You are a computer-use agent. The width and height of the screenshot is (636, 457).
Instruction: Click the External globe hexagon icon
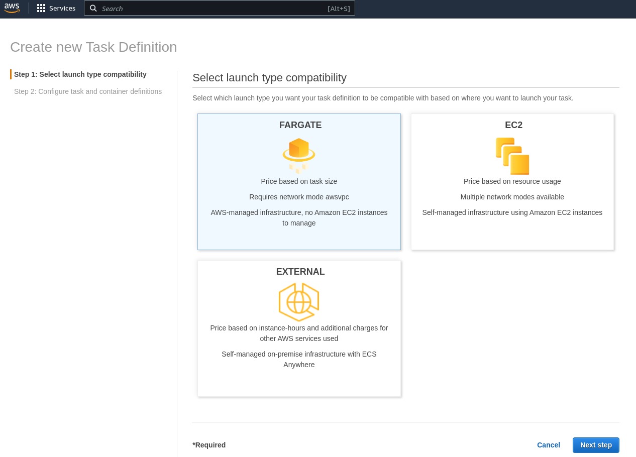coord(299,302)
